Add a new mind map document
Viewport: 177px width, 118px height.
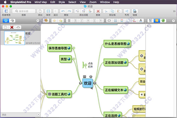40,11
